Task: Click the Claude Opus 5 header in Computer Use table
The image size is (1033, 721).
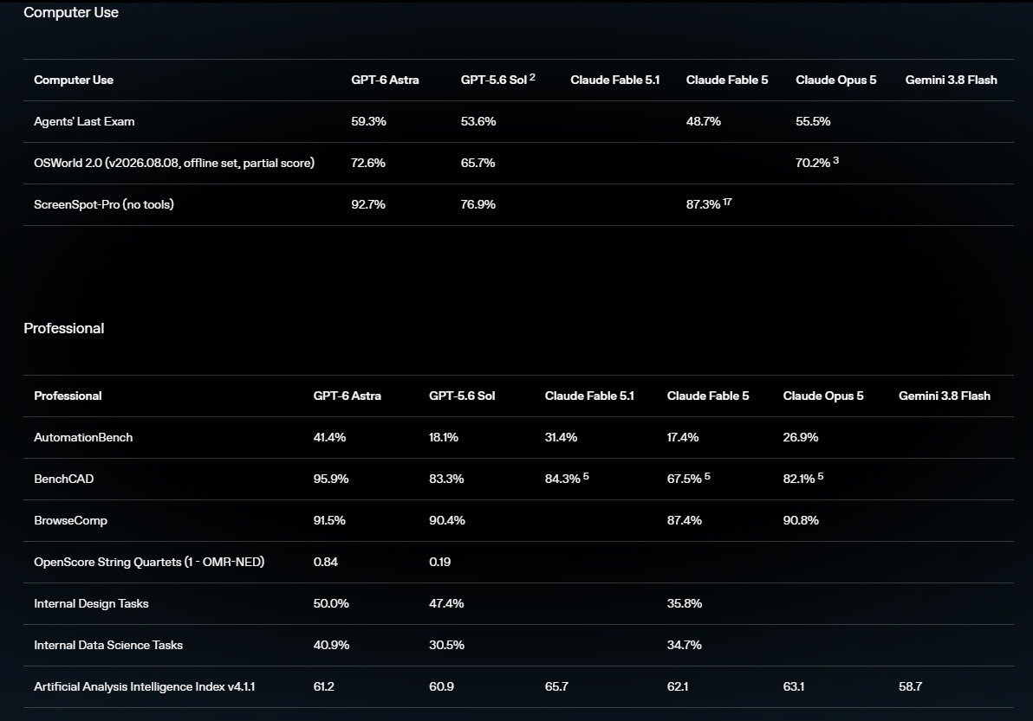Action: pos(836,80)
